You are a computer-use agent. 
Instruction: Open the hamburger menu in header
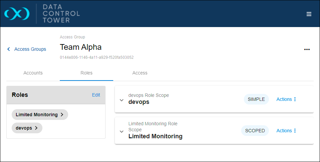click(x=309, y=14)
